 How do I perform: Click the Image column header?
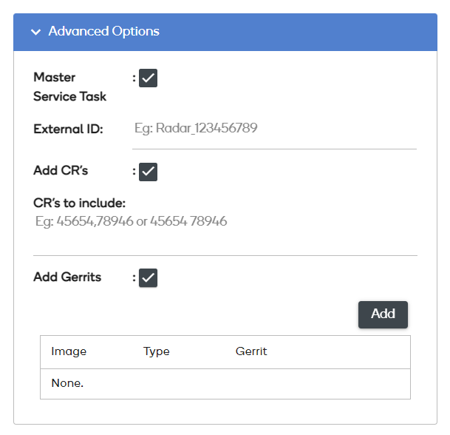point(69,351)
